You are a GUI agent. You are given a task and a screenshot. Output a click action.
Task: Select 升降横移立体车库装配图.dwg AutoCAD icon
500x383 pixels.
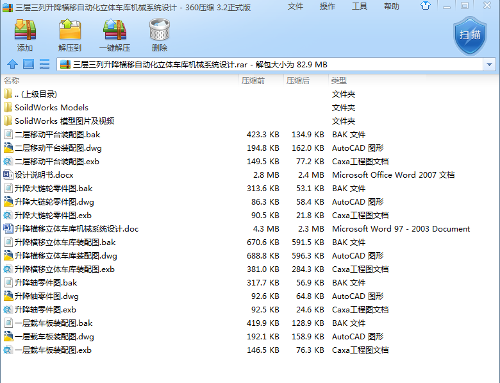[8, 255]
